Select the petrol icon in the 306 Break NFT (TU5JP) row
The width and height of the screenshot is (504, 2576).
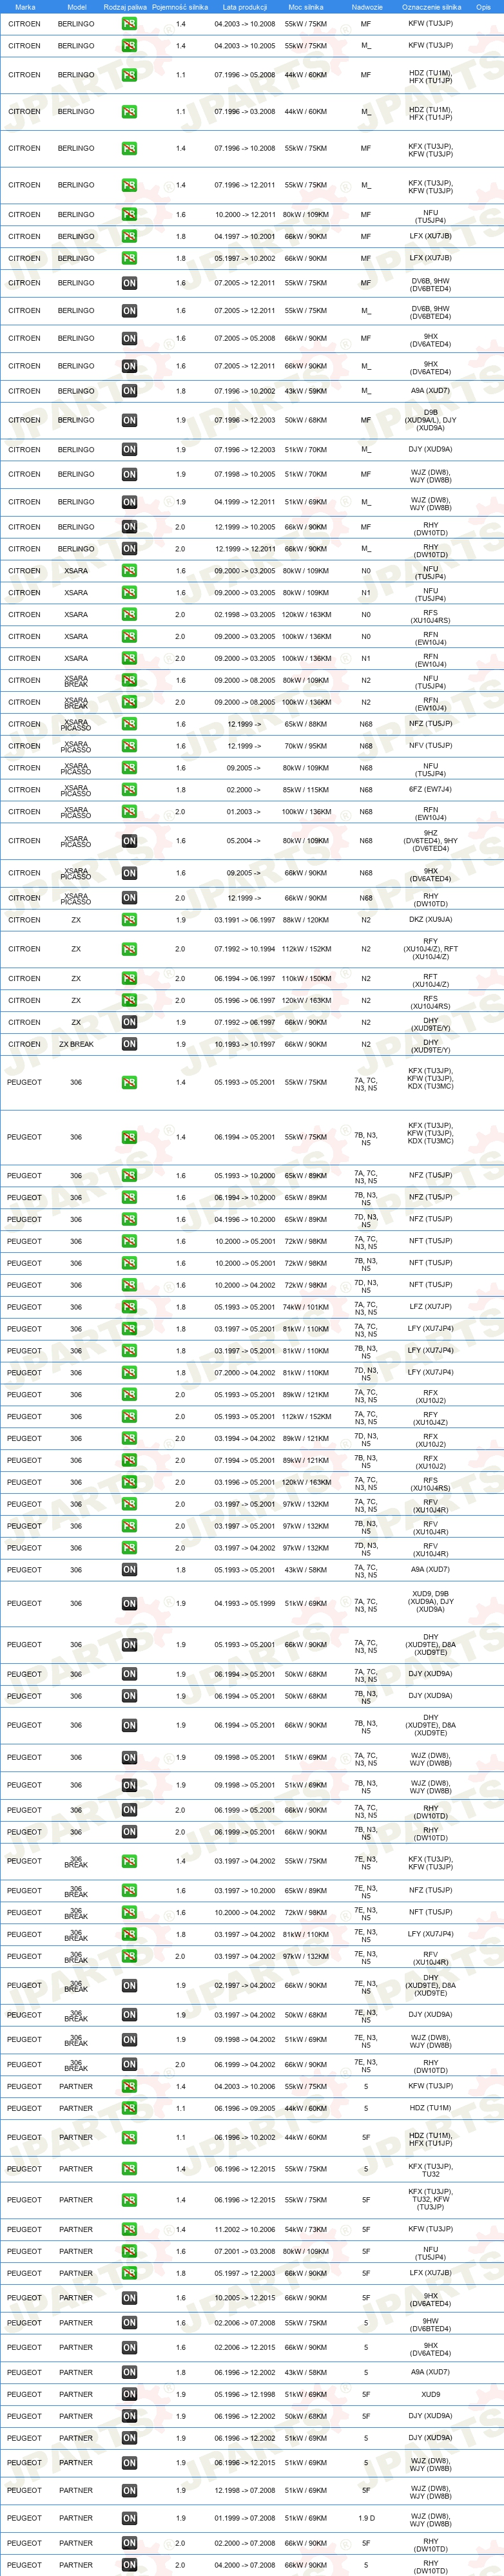[x=129, y=1912]
